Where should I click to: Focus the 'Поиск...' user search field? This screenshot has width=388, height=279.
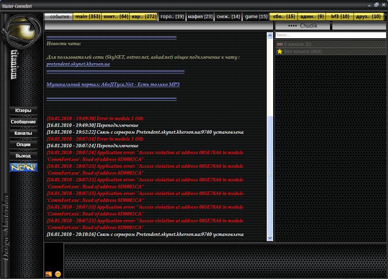click(330, 35)
